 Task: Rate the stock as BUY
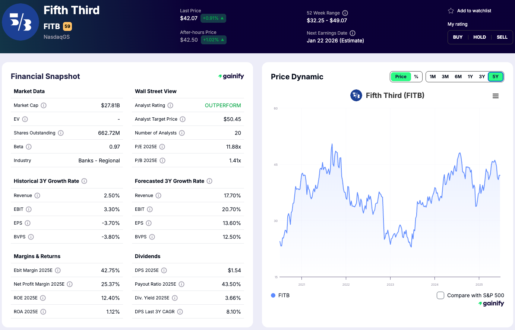click(458, 37)
